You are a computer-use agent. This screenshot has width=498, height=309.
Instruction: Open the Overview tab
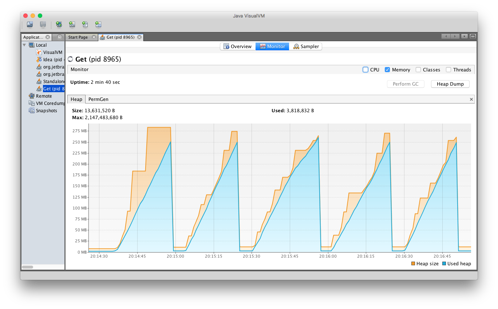click(237, 46)
